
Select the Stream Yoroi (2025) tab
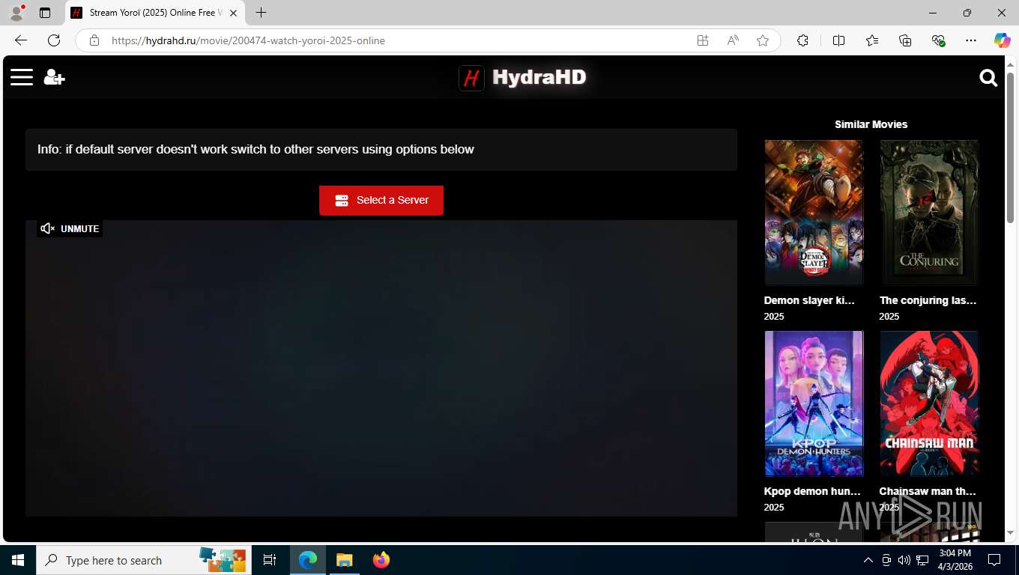(x=154, y=13)
